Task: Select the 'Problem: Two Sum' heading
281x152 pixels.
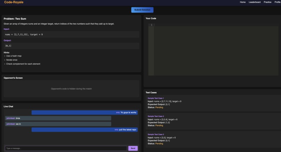Action: pos(15,18)
